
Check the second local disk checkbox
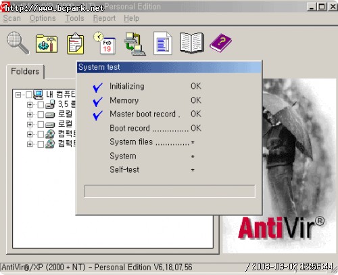coord(41,125)
